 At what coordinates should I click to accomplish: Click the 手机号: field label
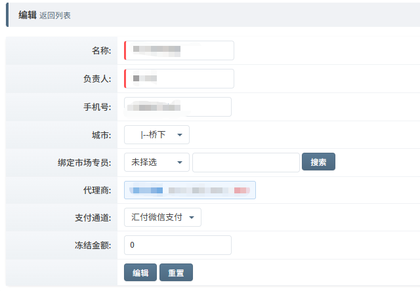click(97, 107)
